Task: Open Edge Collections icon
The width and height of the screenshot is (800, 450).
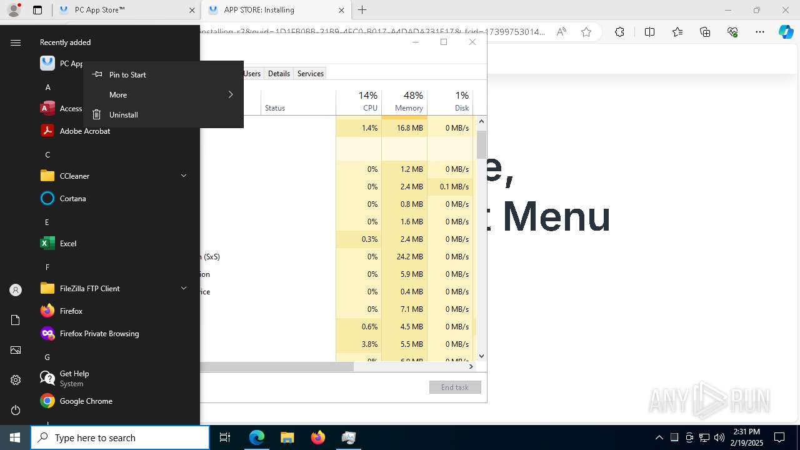Action: [x=705, y=32]
